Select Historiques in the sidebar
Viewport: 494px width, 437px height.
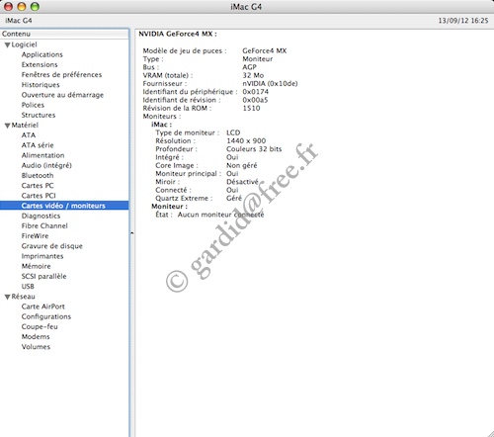click(x=41, y=85)
